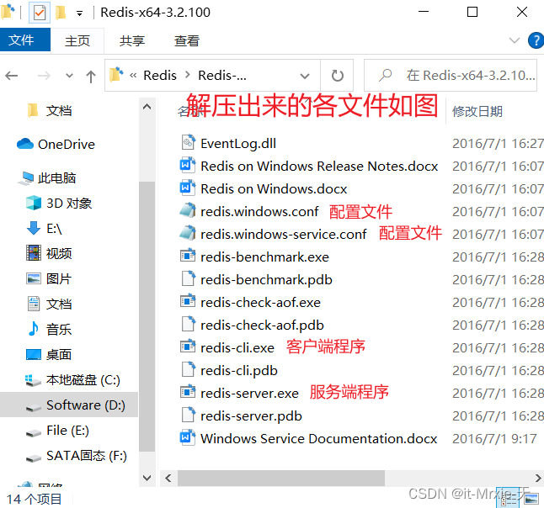The height and width of the screenshot is (508, 544).
Task: Open E:\ shortcut in navigation pane
Action: (45, 229)
